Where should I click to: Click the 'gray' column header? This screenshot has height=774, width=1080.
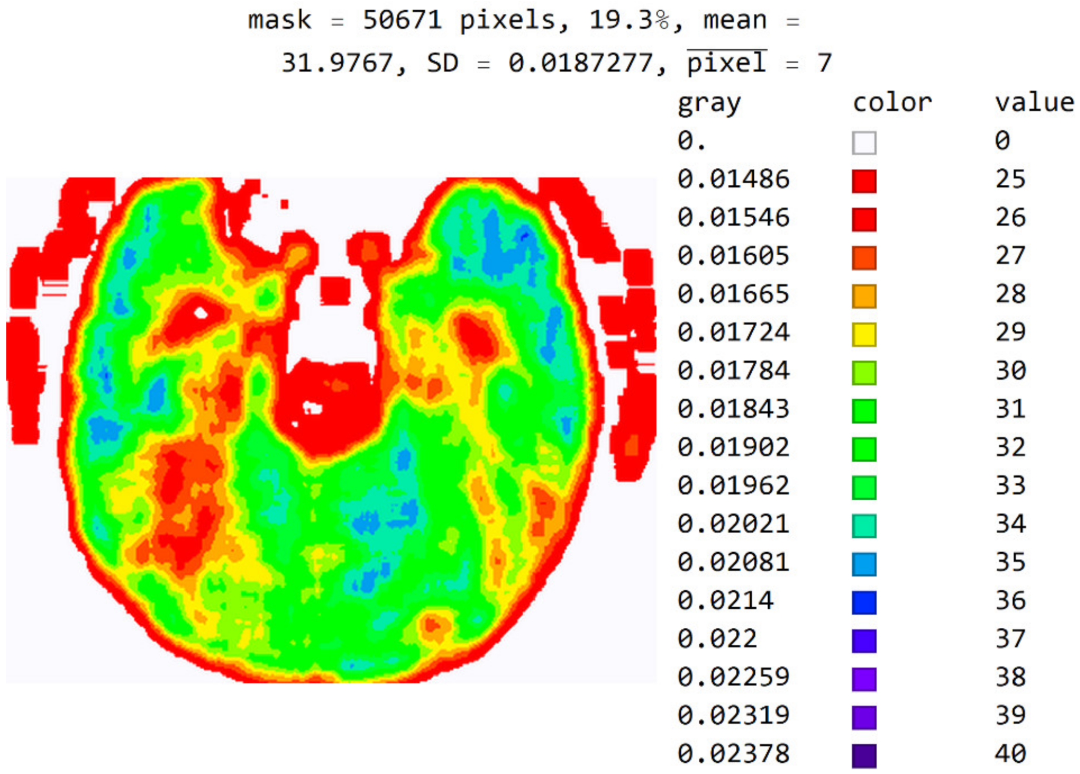coord(709,103)
